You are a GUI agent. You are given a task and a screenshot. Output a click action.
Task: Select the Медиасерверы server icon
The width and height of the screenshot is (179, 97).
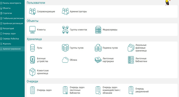click(x=98, y=30)
